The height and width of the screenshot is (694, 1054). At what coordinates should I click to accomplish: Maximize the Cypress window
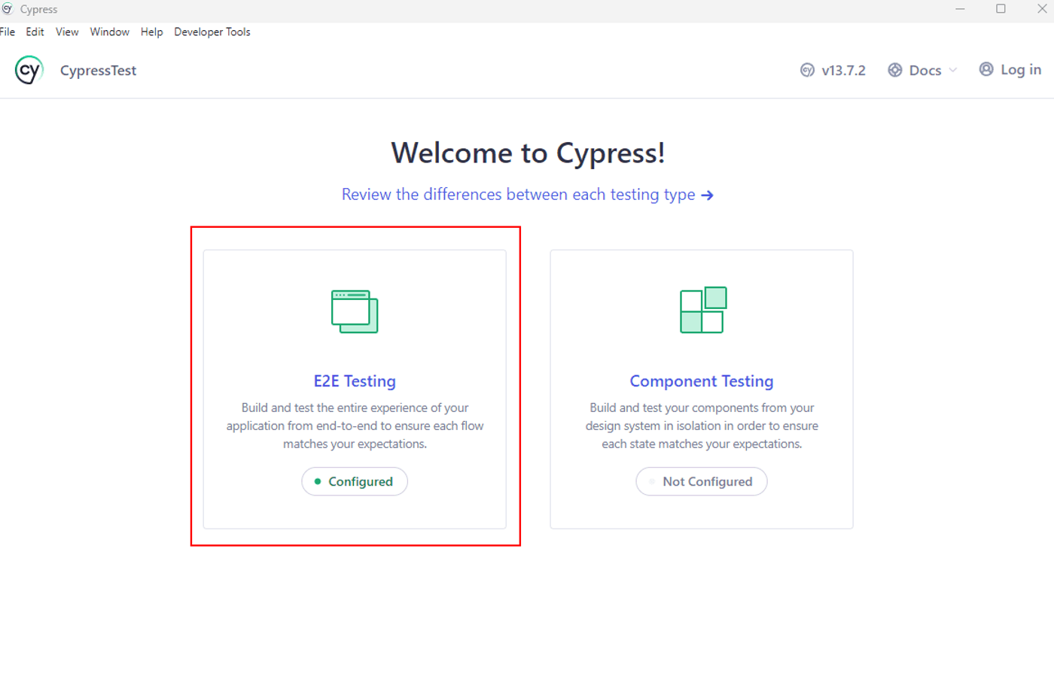tap(1001, 9)
